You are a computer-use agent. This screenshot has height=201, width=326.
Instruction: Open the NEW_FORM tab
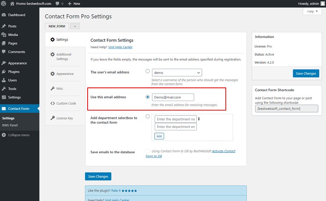57,26
